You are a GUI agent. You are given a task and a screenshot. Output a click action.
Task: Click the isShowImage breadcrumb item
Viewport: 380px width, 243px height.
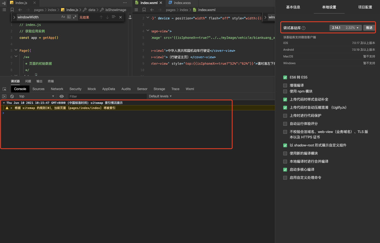pos(116,10)
